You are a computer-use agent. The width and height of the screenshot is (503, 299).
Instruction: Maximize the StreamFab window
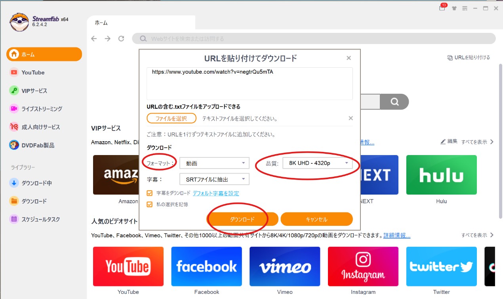pyautogui.click(x=486, y=8)
